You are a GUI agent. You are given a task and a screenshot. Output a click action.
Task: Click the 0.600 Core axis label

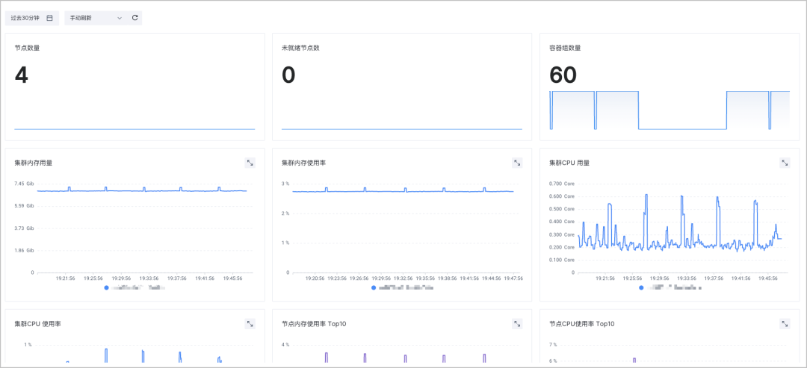(562, 196)
